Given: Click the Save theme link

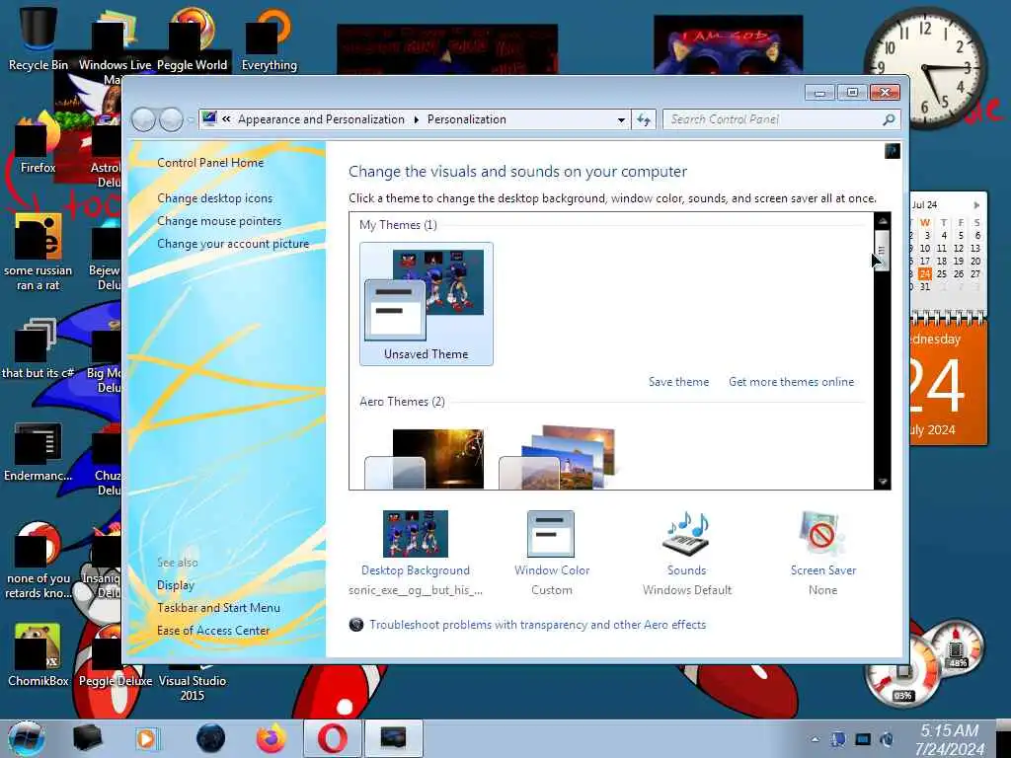Looking at the screenshot, I should [x=678, y=382].
